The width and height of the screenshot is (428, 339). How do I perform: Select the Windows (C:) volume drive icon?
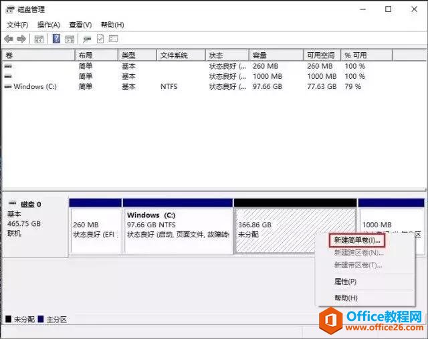point(8,86)
